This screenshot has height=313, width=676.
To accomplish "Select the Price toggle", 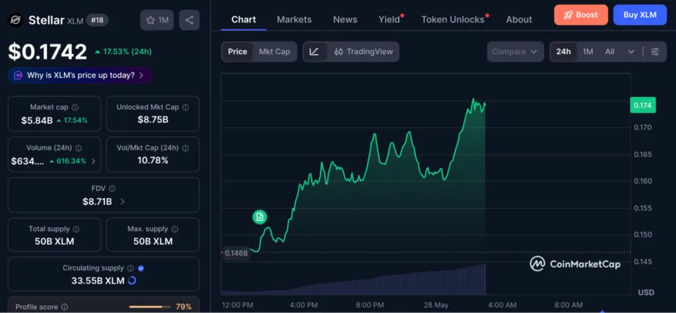I will (x=238, y=52).
